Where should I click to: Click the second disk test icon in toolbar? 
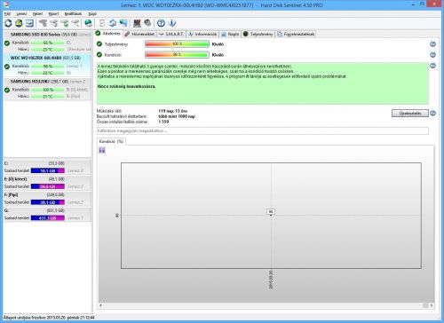point(54,23)
